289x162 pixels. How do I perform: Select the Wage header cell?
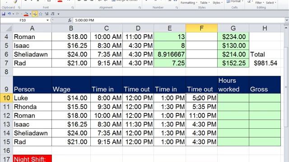click(x=71, y=85)
